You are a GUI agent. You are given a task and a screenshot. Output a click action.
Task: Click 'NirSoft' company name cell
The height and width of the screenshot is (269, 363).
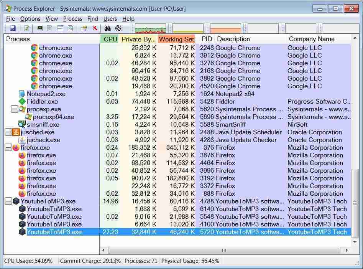(297, 124)
